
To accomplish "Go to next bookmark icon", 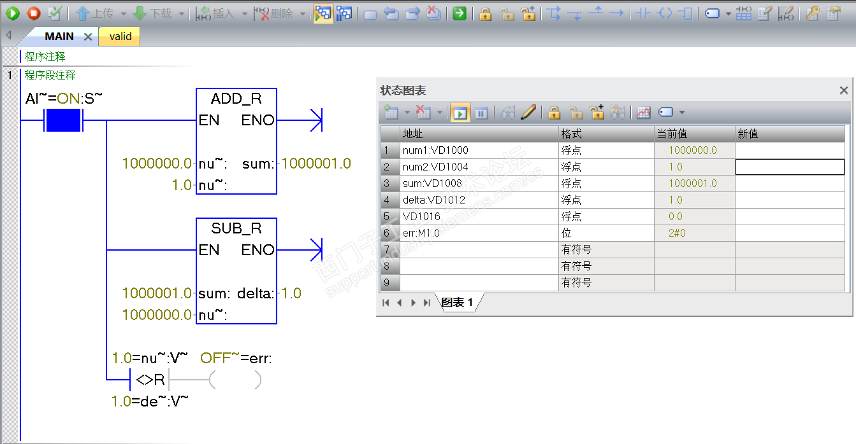I will [412, 13].
